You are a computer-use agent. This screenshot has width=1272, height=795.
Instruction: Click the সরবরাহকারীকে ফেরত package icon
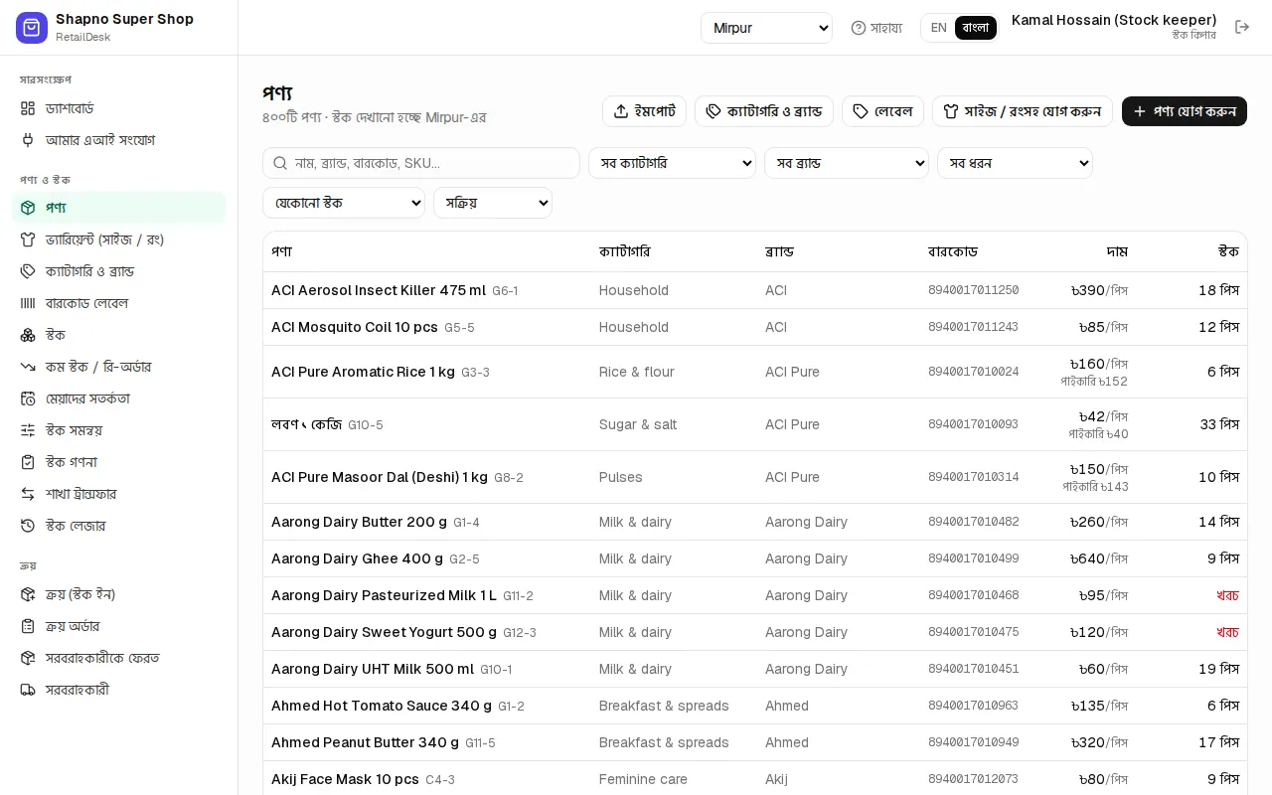tap(28, 658)
